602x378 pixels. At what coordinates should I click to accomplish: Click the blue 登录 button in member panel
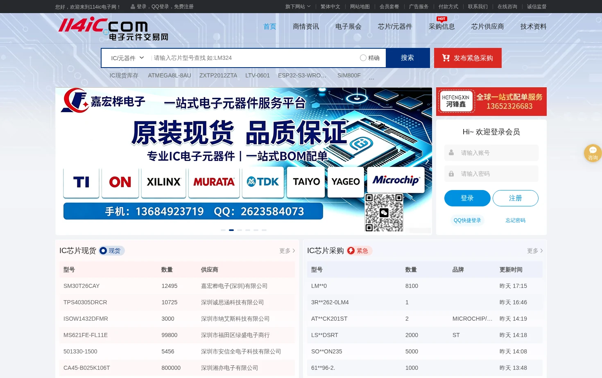click(x=467, y=198)
